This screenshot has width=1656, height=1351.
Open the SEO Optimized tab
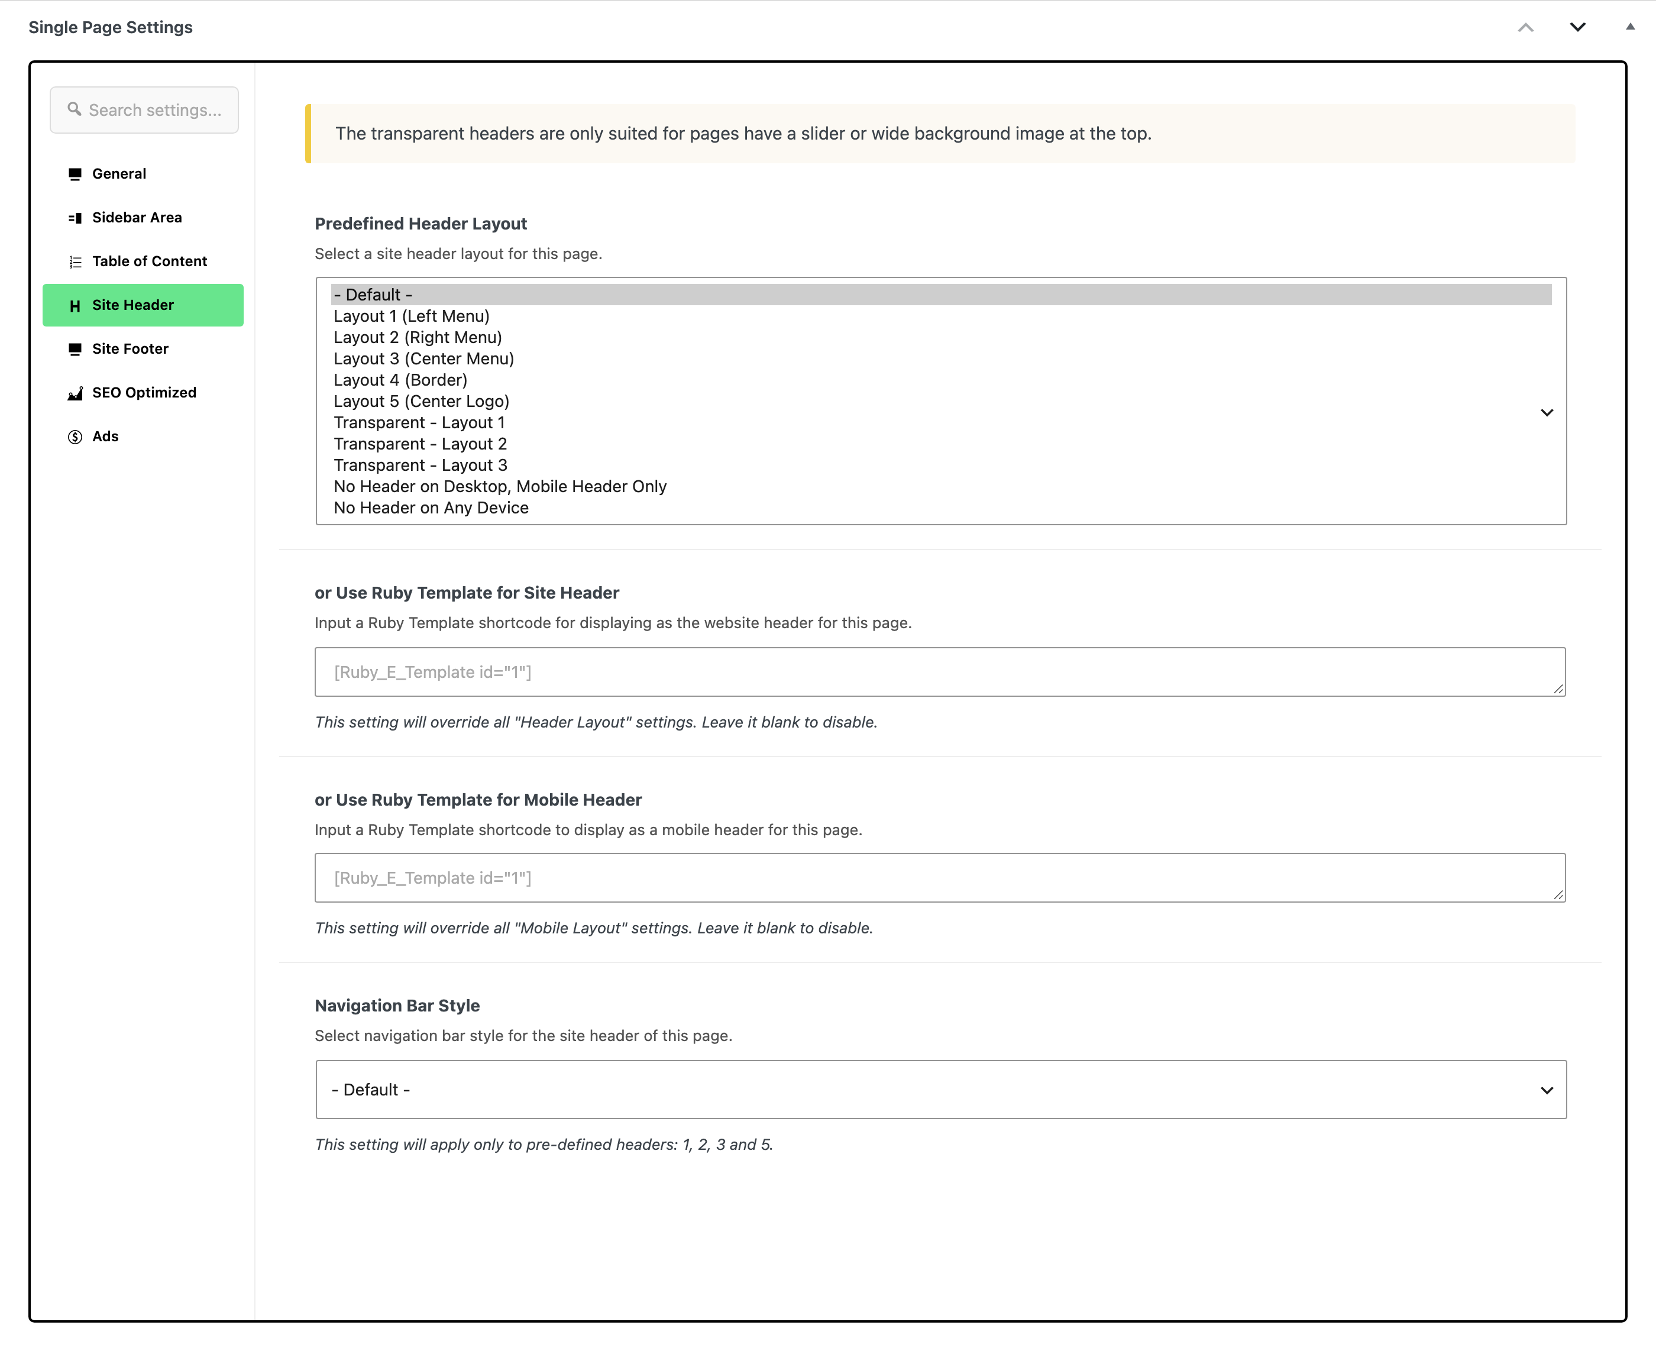click(x=143, y=393)
